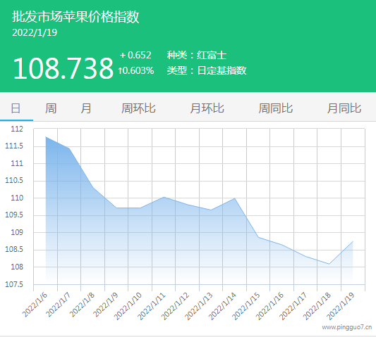
Task: Click the 种类：红富士 label
Action: tap(197, 56)
